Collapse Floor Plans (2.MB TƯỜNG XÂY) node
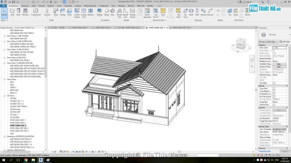The image size is (291, 163). (5, 42)
